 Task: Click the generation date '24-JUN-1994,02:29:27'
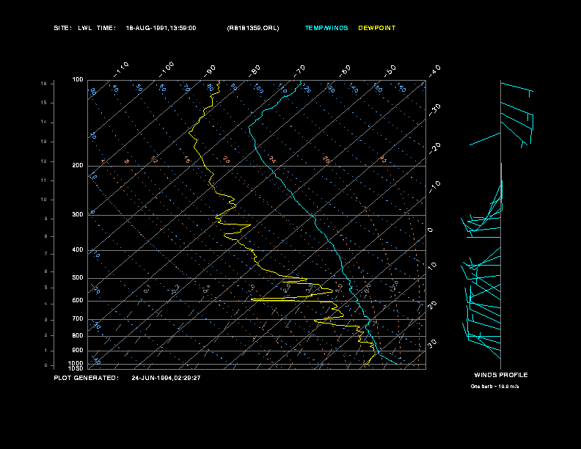(166, 378)
